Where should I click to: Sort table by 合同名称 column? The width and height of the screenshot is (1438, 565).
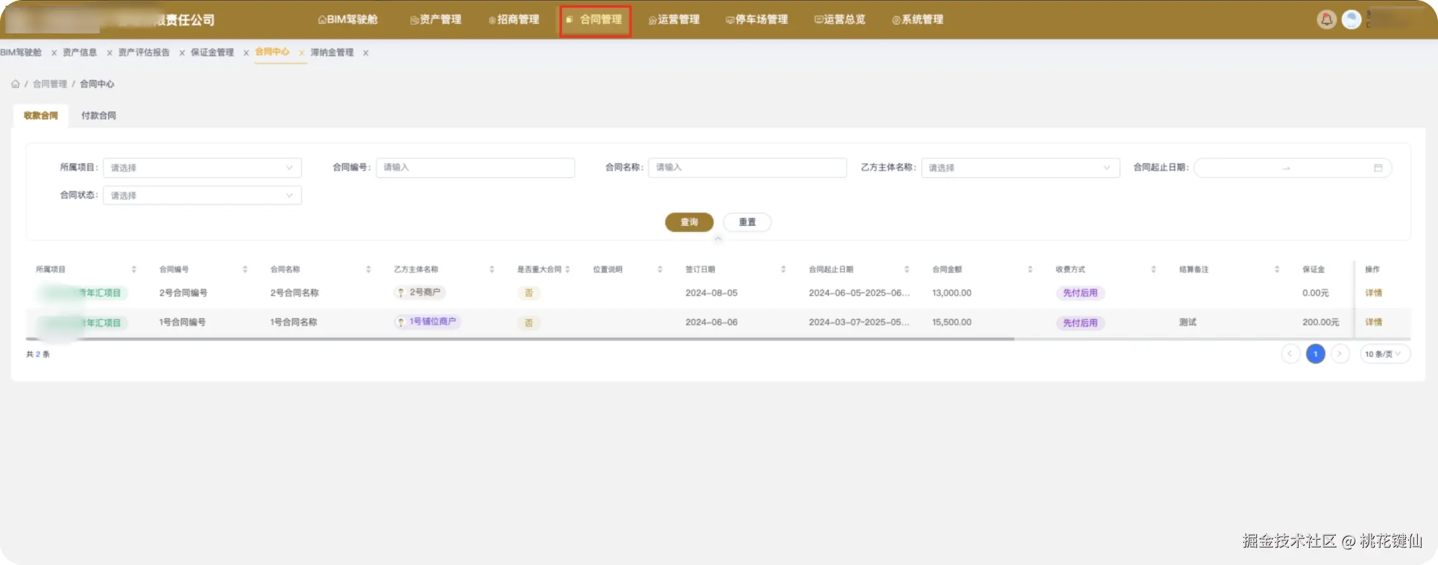click(x=368, y=269)
